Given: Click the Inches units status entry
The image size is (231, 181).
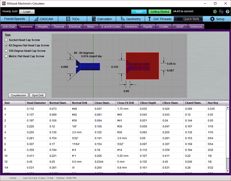Looking at the screenshot, I should pyautogui.click(x=13, y=178).
